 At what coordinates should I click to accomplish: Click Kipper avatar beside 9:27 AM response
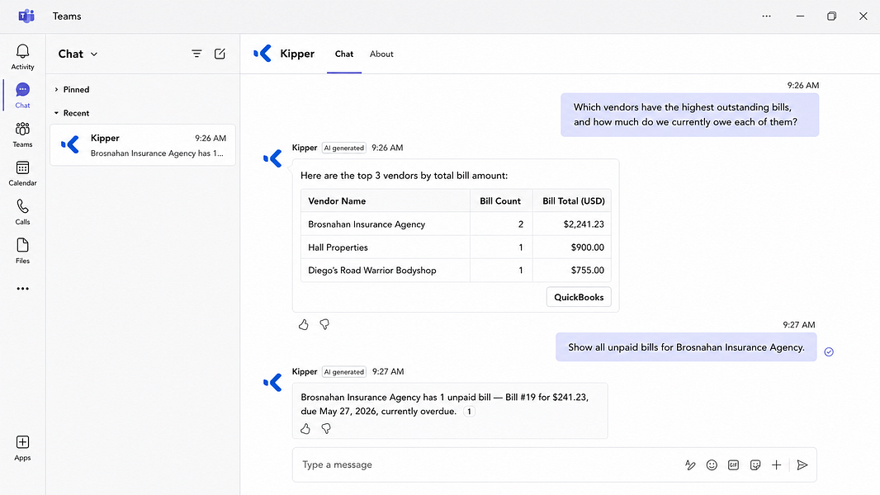[x=272, y=383]
